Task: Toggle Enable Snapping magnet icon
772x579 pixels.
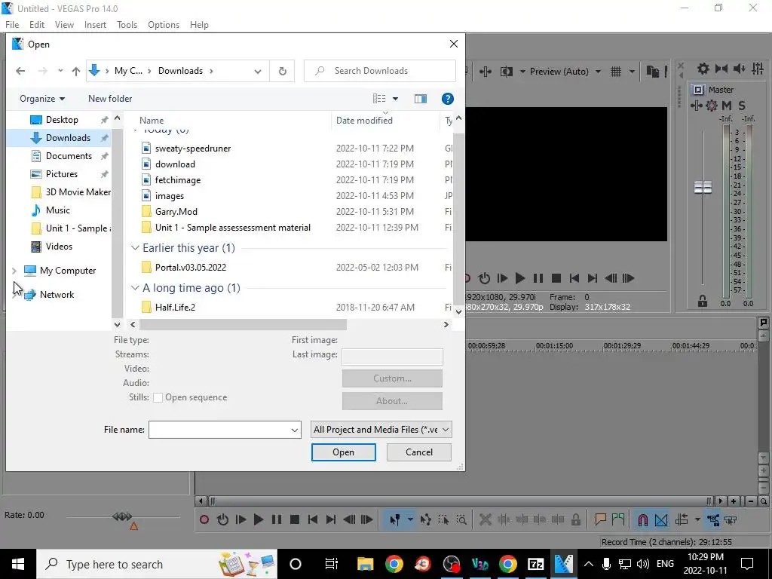Action: [642, 519]
